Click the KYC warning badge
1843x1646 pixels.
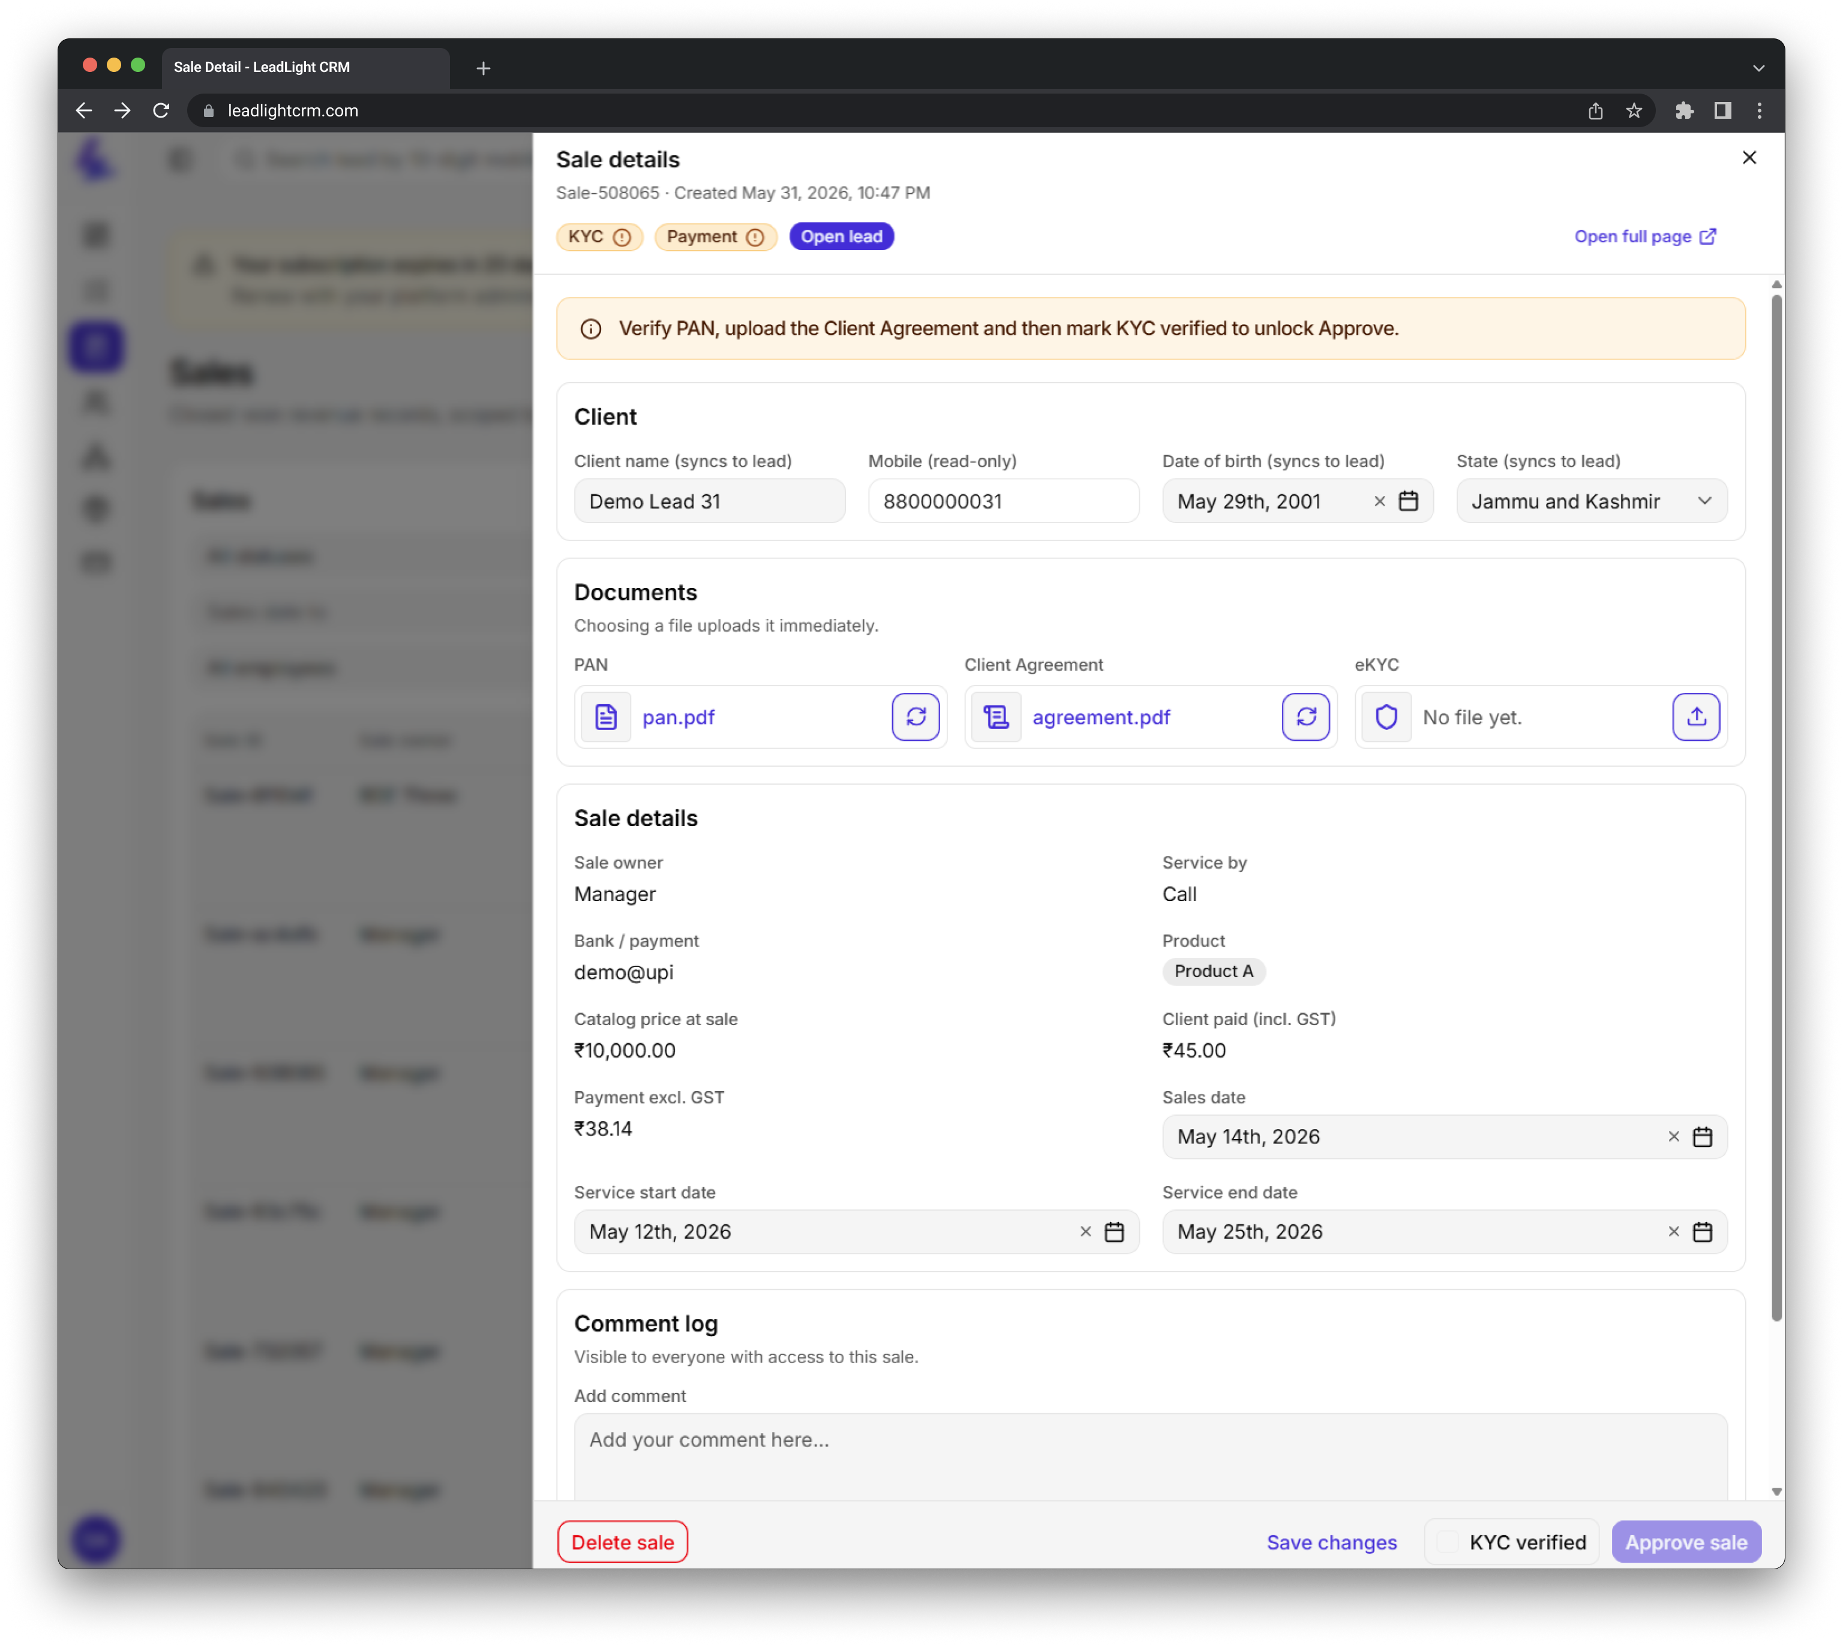[599, 236]
